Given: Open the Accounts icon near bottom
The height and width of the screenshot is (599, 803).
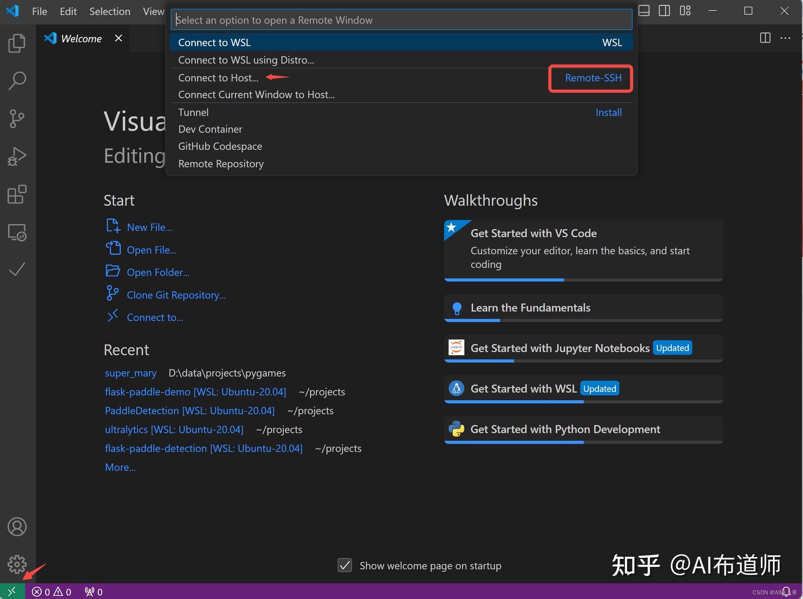Looking at the screenshot, I should click(17, 527).
